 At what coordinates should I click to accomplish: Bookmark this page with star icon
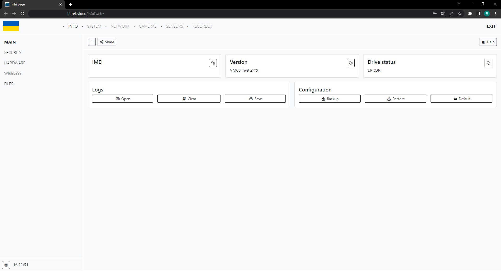point(460,14)
